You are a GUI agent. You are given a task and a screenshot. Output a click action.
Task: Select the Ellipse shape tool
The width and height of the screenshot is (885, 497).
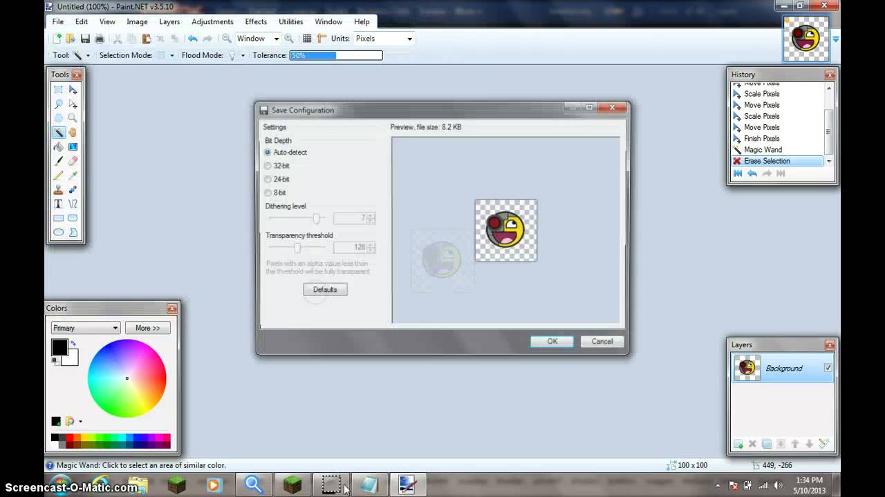pos(59,233)
